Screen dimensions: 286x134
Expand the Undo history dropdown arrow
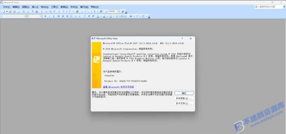point(67,11)
